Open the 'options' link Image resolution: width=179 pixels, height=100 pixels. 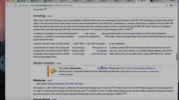[123, 54]
